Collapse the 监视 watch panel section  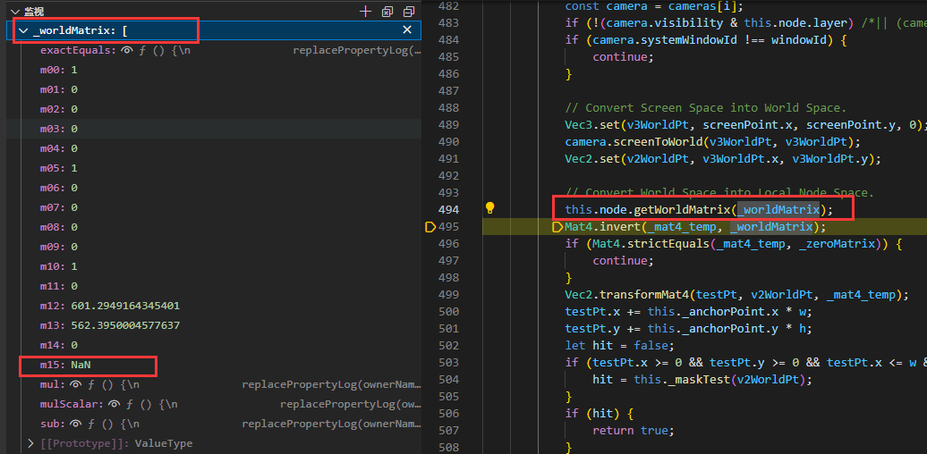(x=15, y=12)
